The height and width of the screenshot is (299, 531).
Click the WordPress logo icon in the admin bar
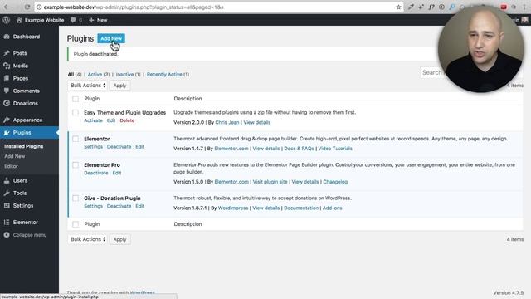(7, 20)
